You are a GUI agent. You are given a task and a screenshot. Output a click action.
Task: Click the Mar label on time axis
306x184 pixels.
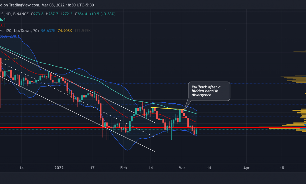[182, 168]
